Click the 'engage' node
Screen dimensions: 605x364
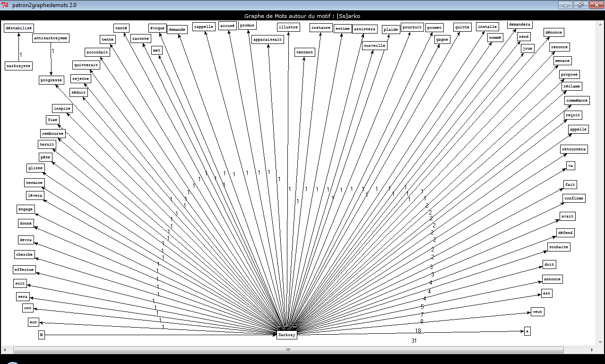26,209
